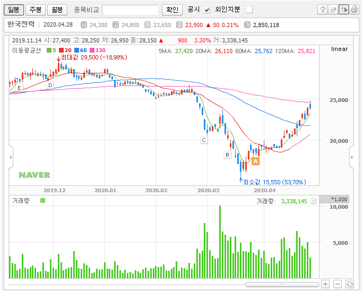362x291 pixels.
Task: Toggle the linear scale label
Action: [x=339, y=49]
